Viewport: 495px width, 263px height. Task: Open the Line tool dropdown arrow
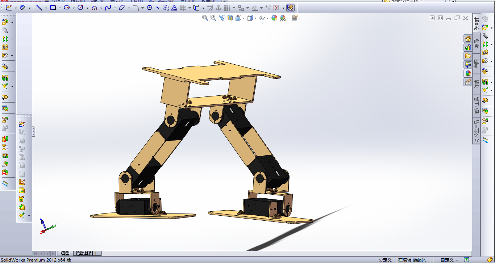(46, 8)
